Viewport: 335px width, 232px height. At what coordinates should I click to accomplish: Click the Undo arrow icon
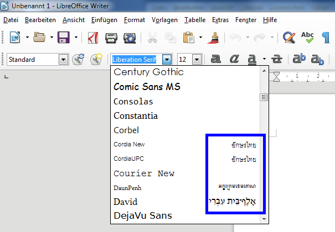point(235,37)
